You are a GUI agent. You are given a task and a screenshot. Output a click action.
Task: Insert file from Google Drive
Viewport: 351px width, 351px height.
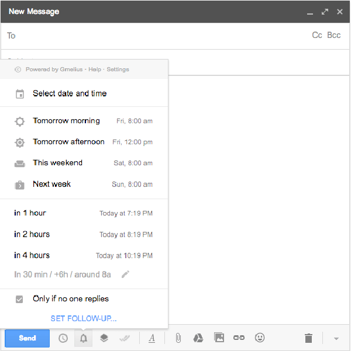click(198, 338)
